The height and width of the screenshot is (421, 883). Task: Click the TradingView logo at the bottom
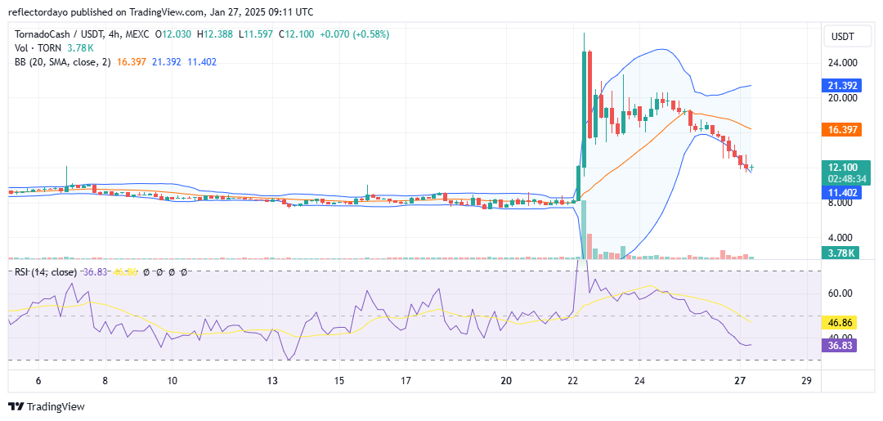[46, 406]
